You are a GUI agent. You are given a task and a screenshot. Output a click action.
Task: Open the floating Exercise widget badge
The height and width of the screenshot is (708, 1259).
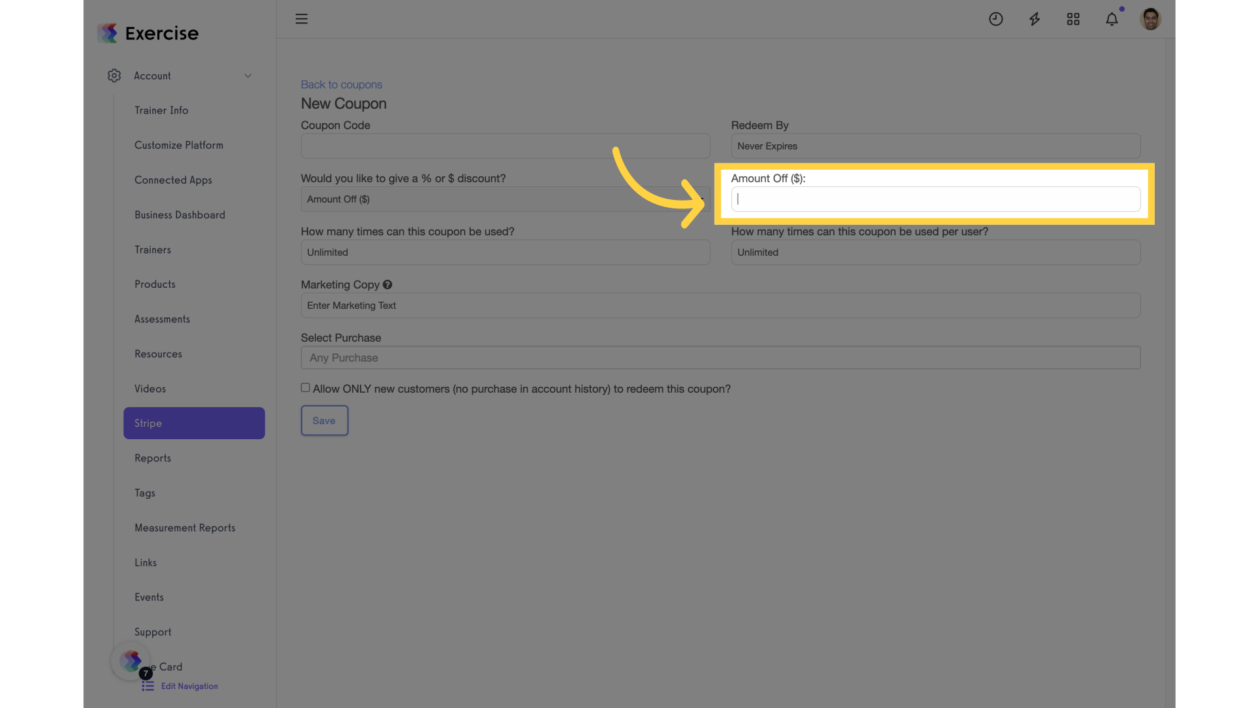point(131,661)
